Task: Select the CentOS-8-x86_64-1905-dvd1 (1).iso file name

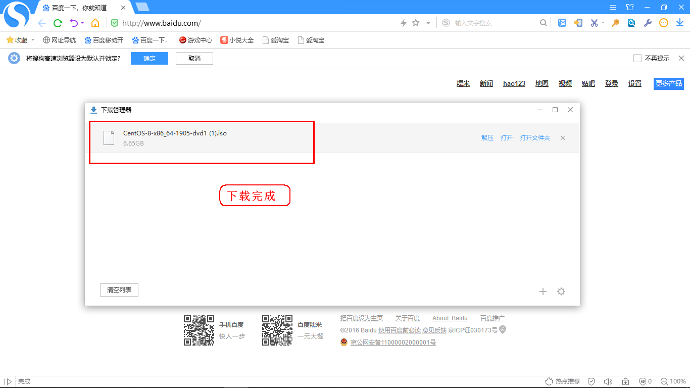Action: click(175, 133)
